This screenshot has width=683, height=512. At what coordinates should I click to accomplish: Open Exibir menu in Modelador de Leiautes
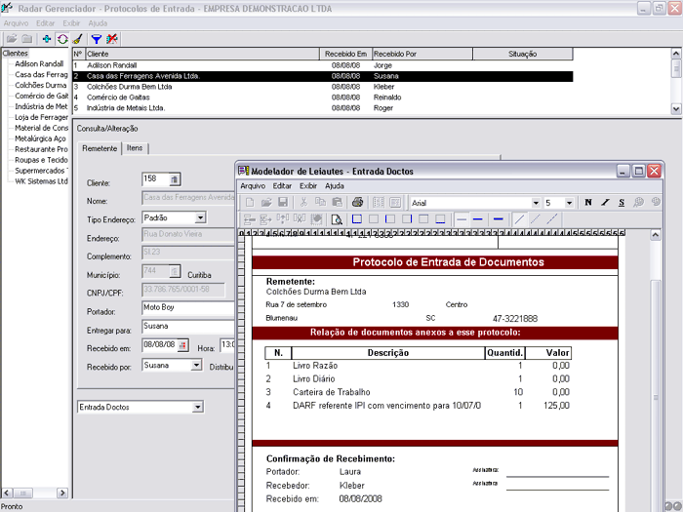(308, 185)
